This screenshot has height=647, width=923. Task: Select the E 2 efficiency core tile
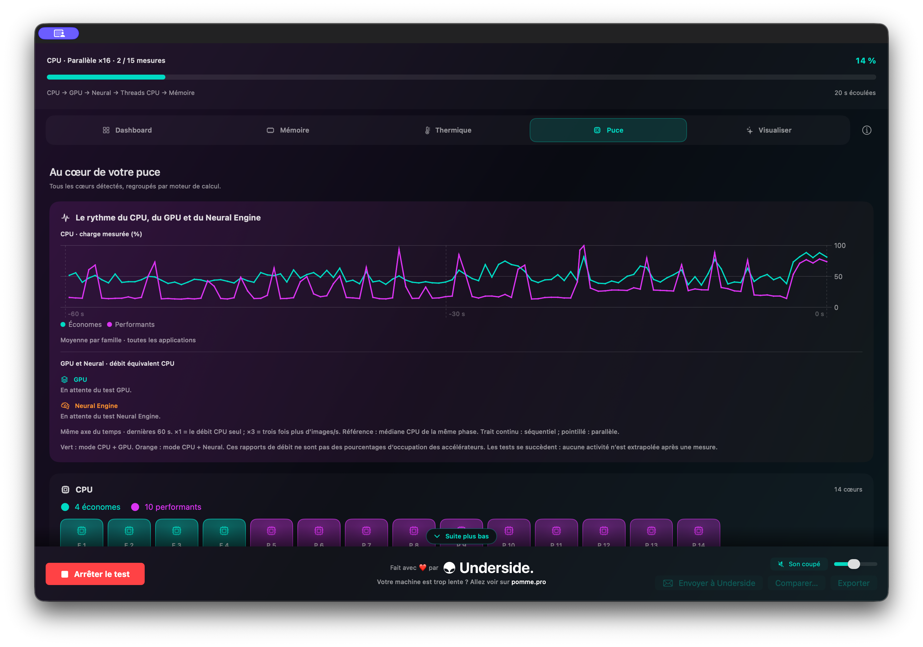[129, 533]
